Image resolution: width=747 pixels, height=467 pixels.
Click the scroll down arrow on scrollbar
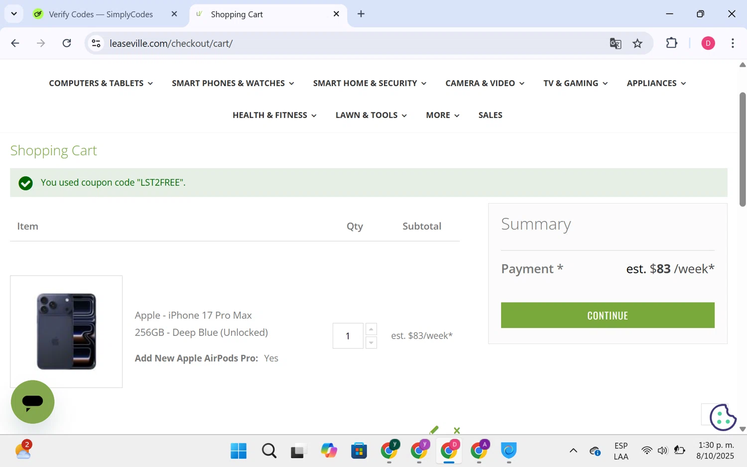(x=743, y=429)
